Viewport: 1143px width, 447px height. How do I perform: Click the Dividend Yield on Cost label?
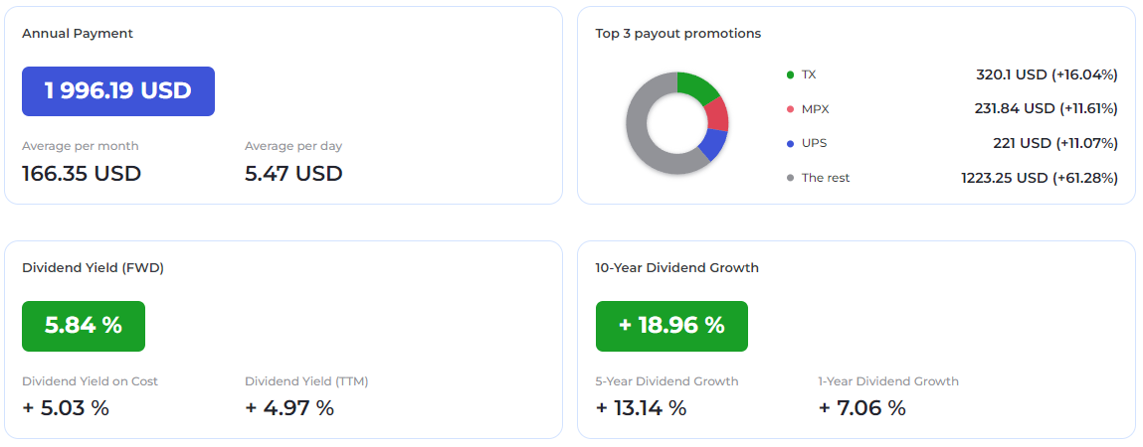tap(90, 381)
